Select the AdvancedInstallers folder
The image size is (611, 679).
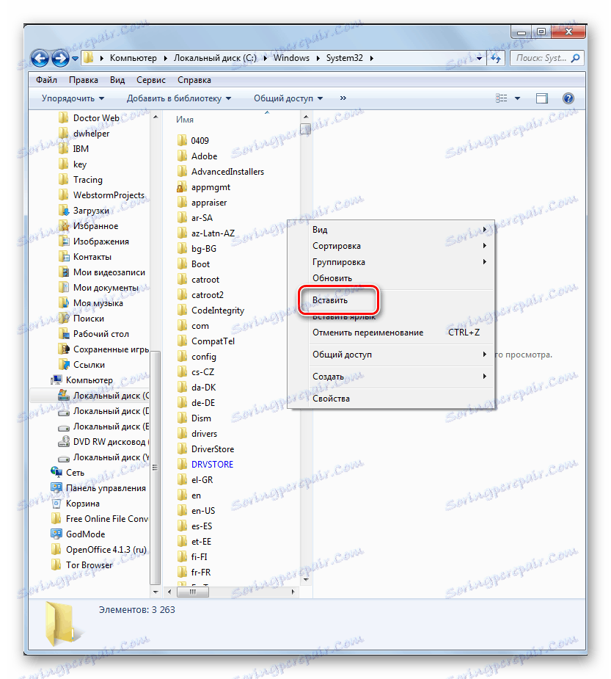click(x=227, y=172)
